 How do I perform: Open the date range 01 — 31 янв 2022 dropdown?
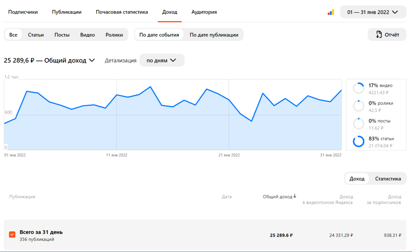pyautogui.click(x=373, y=12)
